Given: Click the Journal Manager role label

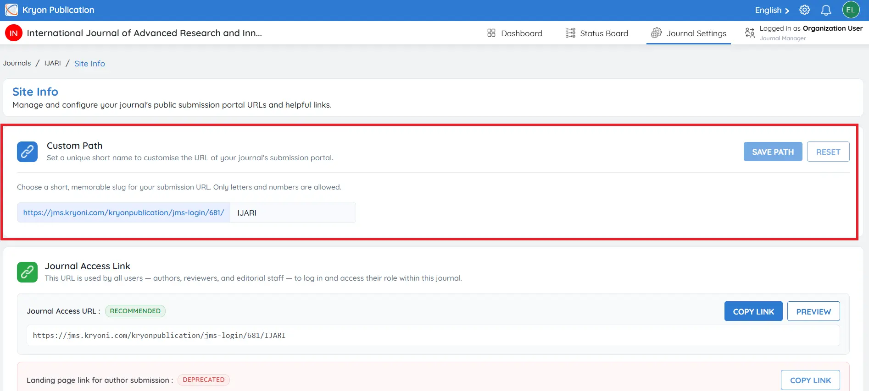Looking at the screenshot, I should click(x=783, y=38).
